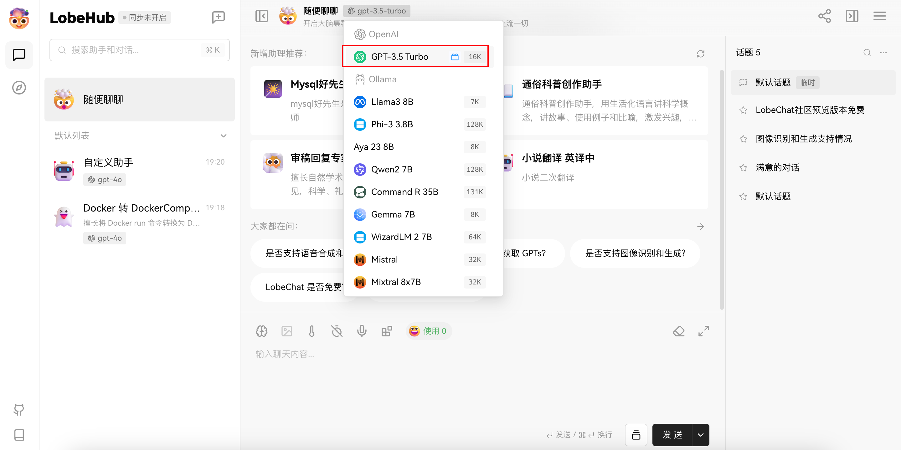Open the 随便聊聊 session
The height and width of the screenshot is (450, 901).
(139, 100)
